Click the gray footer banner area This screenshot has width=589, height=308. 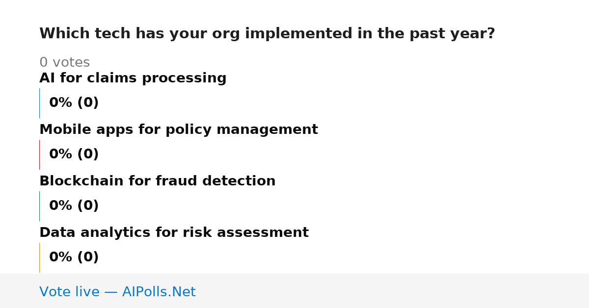point(294,291)
